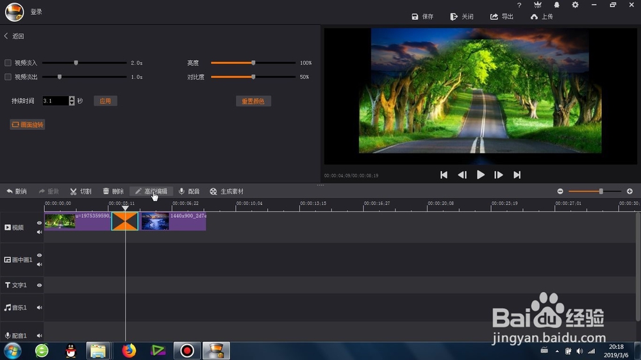This screenshot has height=360, width=641.
Task: Go back with the 返回 button
Action: coord(14,36)
